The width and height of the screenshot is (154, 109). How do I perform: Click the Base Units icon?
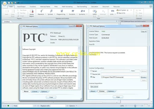coord(118,13)
